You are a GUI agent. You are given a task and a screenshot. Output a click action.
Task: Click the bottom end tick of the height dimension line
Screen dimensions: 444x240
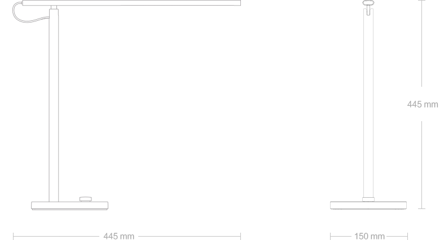(421, 208)
